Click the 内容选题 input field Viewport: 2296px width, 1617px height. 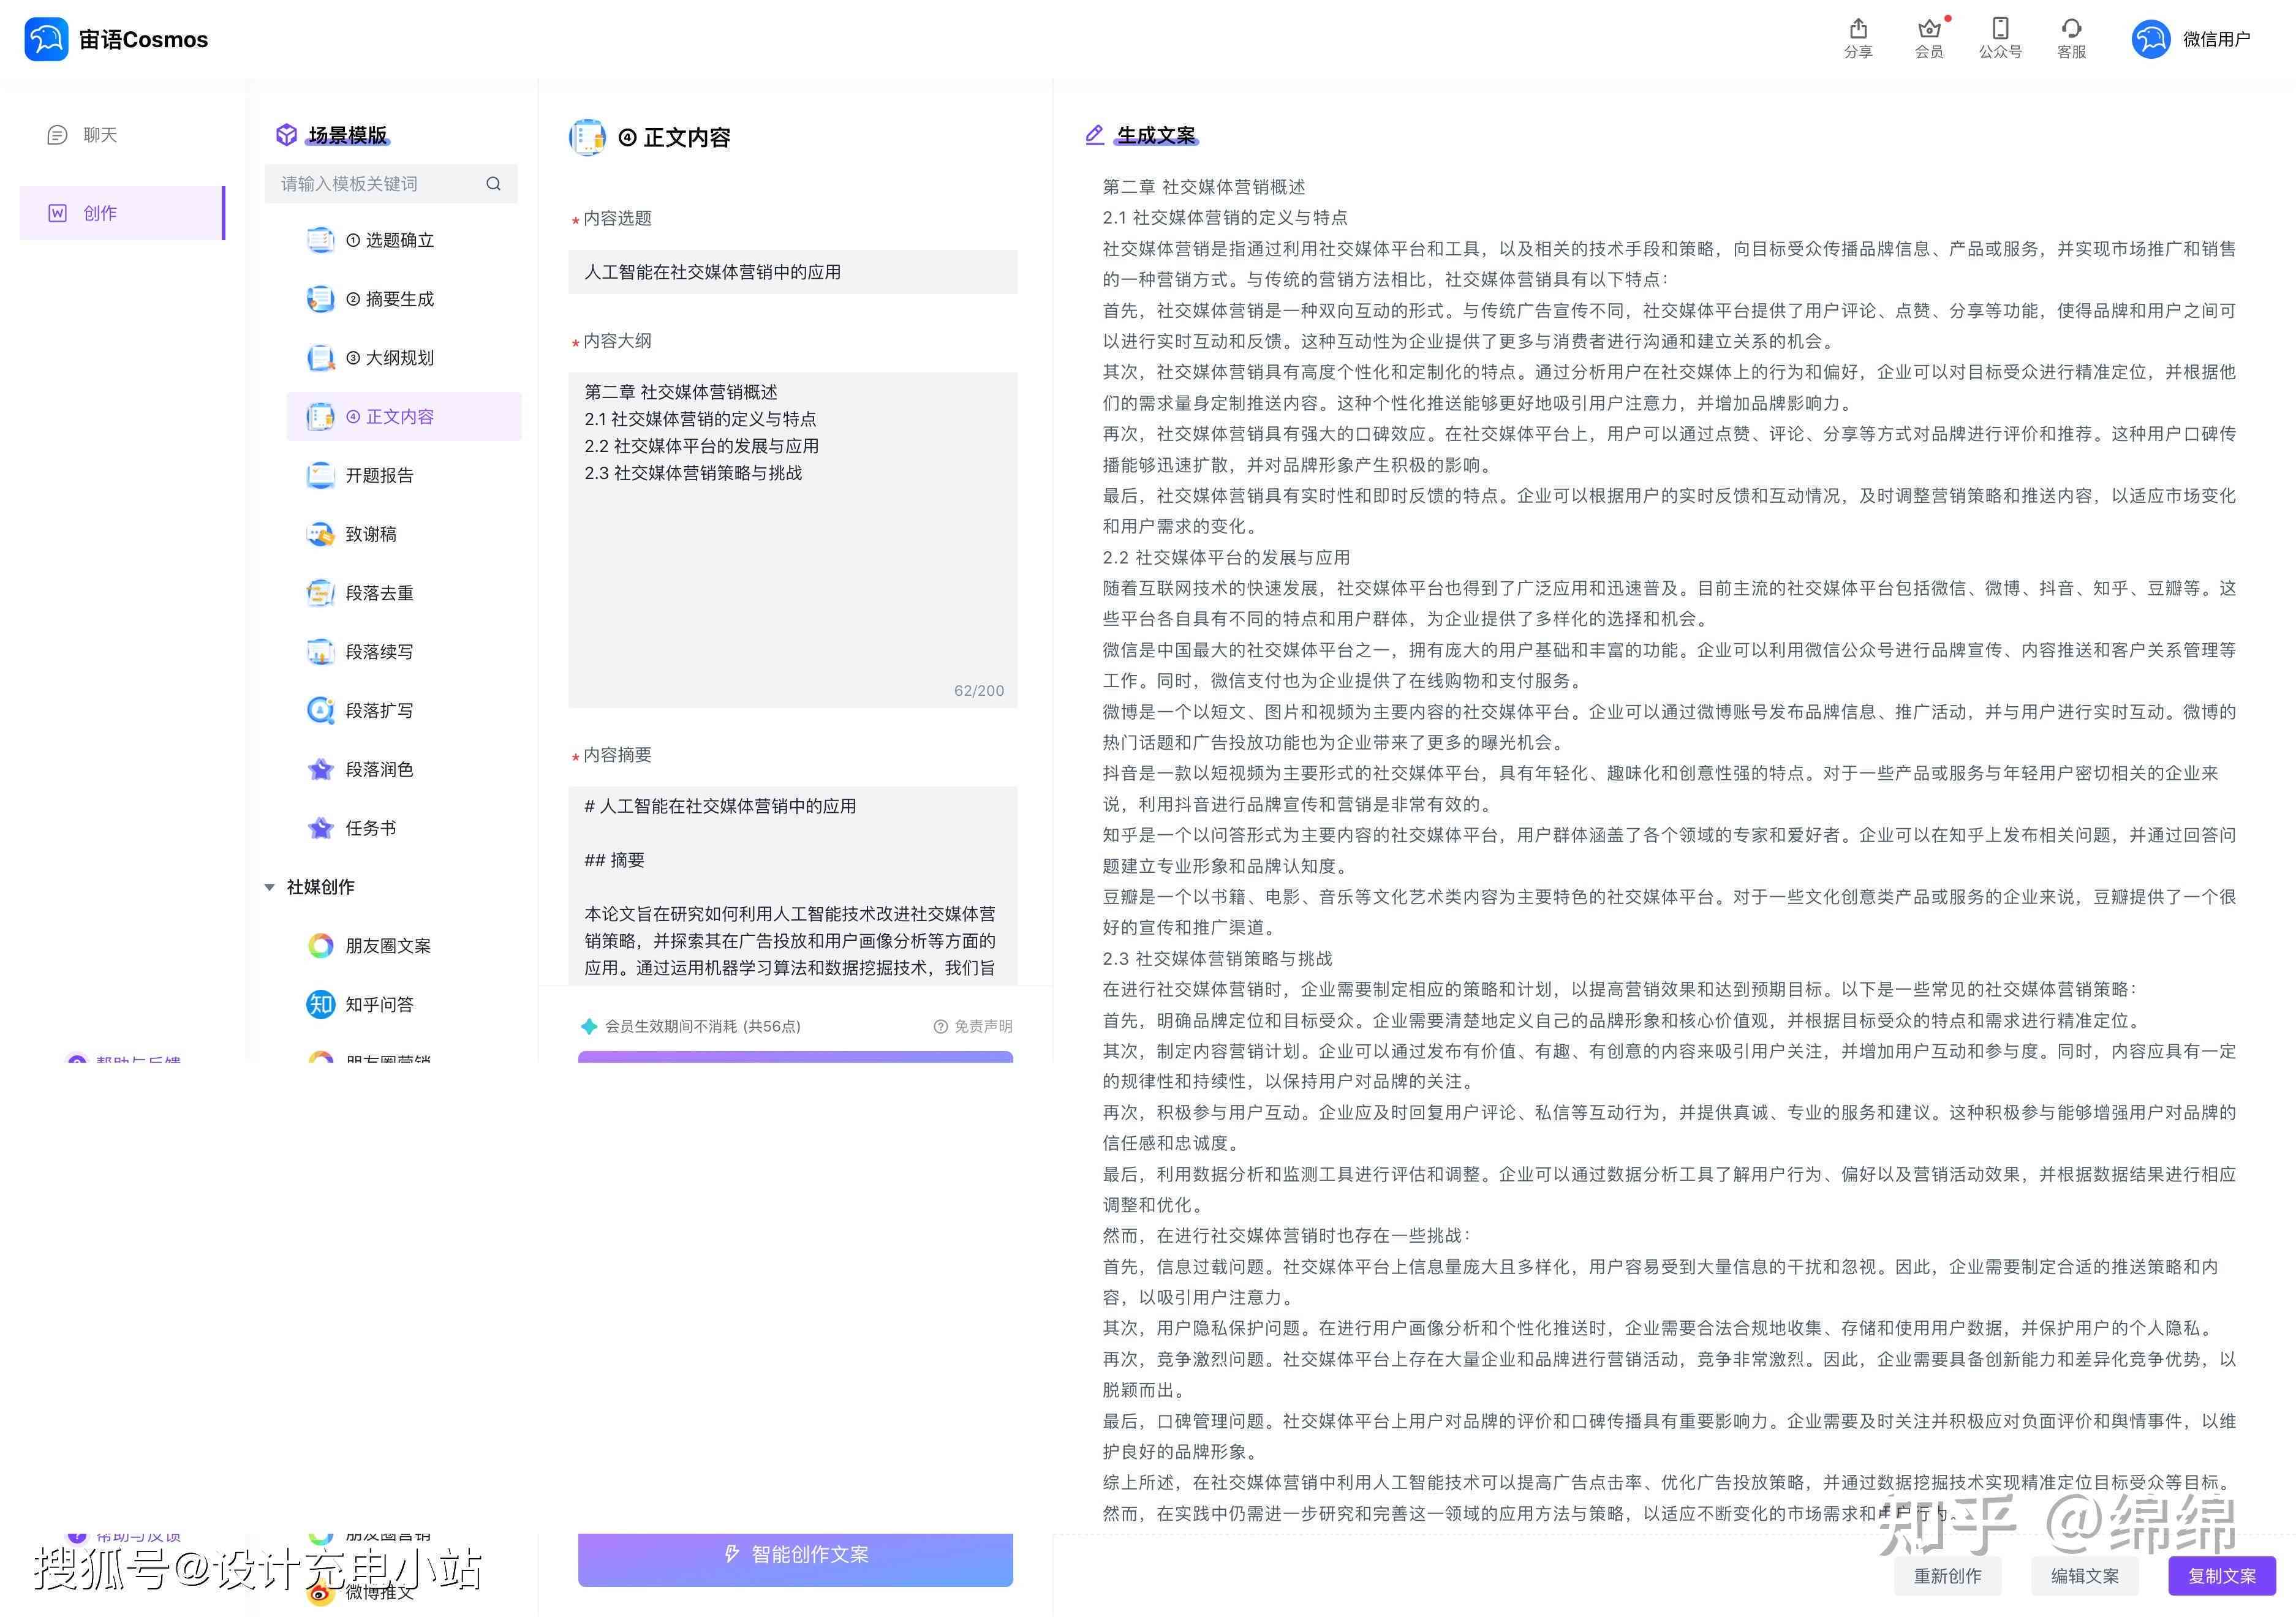[793, 272]
